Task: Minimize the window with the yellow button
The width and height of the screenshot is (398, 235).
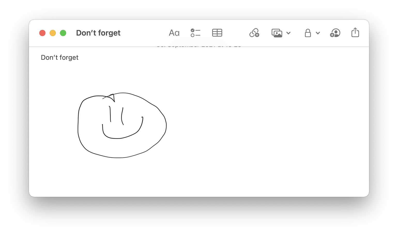Action: point(53,33)
